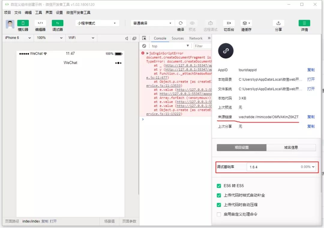Viewport: 324px width, 228px height.
Task: Activate the inspect element cursor icon
Action: pyautogui.click(x=144, y=38)
